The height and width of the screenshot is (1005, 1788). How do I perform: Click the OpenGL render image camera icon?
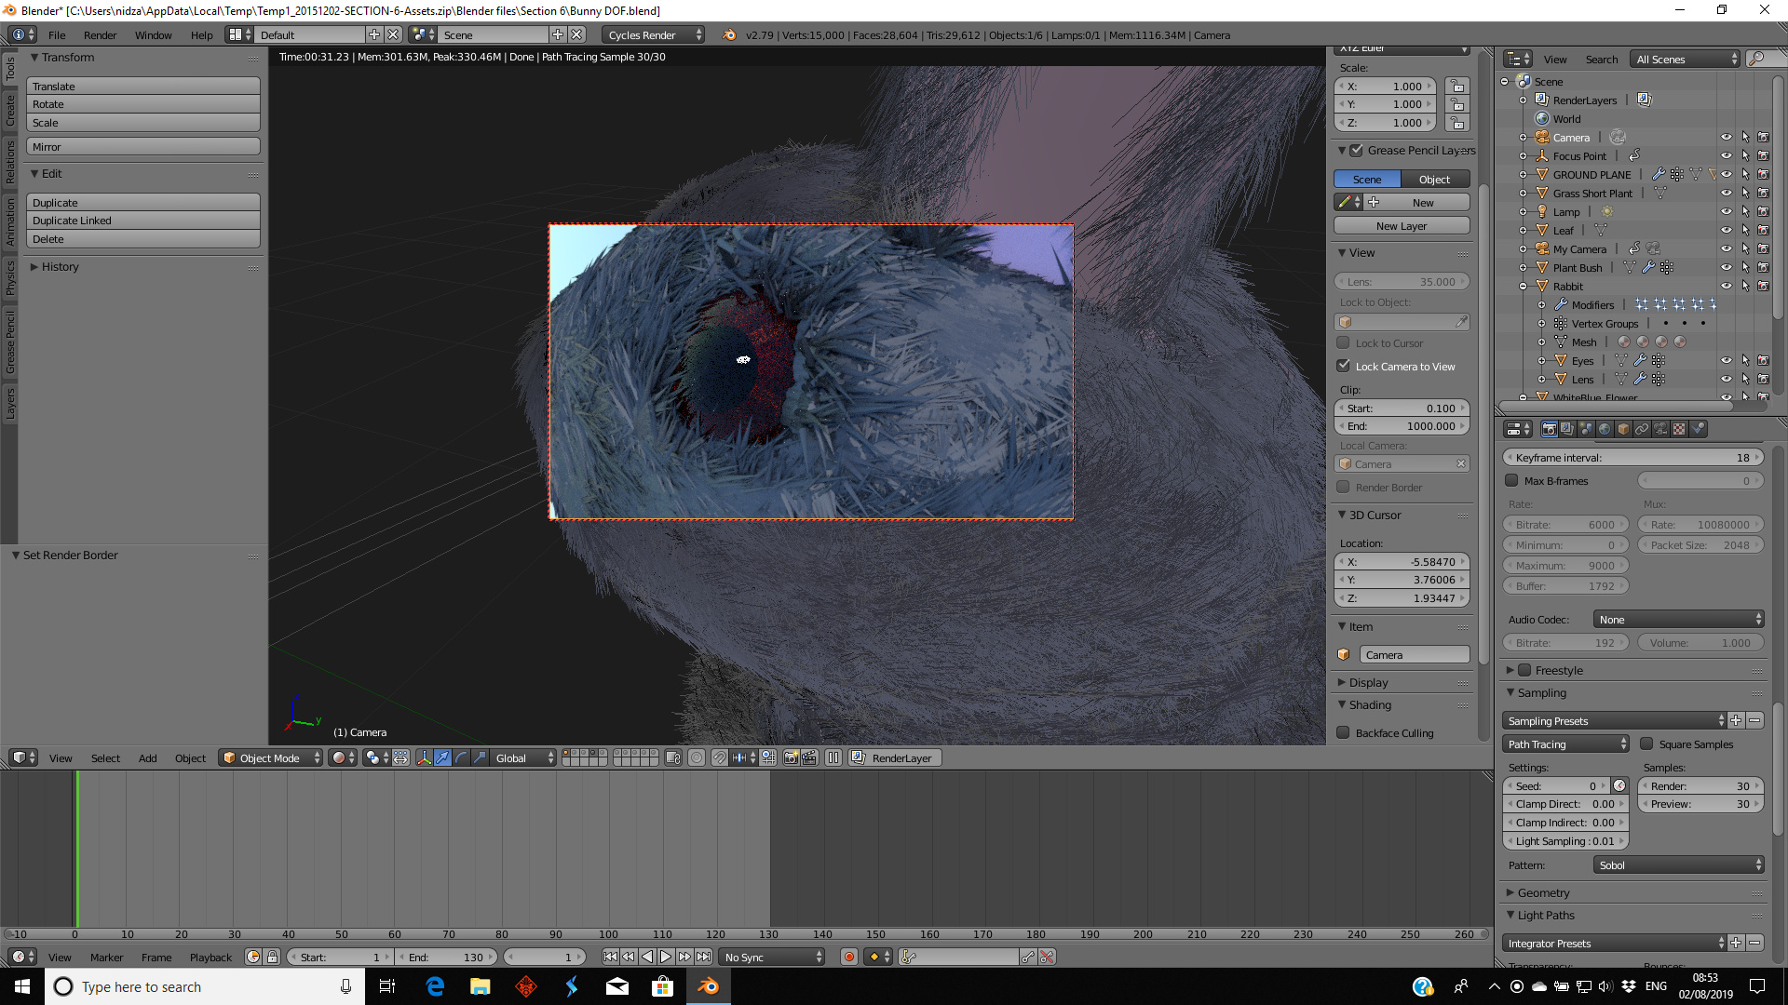pyautogui.click(x=791, y=757)
